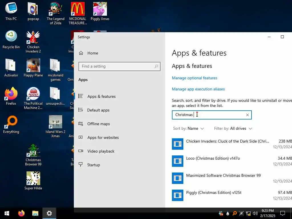The image size is (292, 219).
Task: Open Super Hilda desktop shortcut
Action: click(x=33, y=181)
